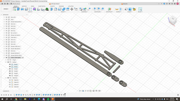The width and height of the screenshot is (180, 101).
Task: Open Spotify from the taskbar
Action: [48, 99]
